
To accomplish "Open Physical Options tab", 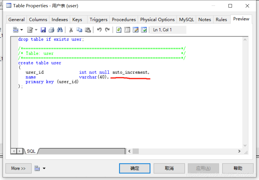I will (x=157, y=20).
